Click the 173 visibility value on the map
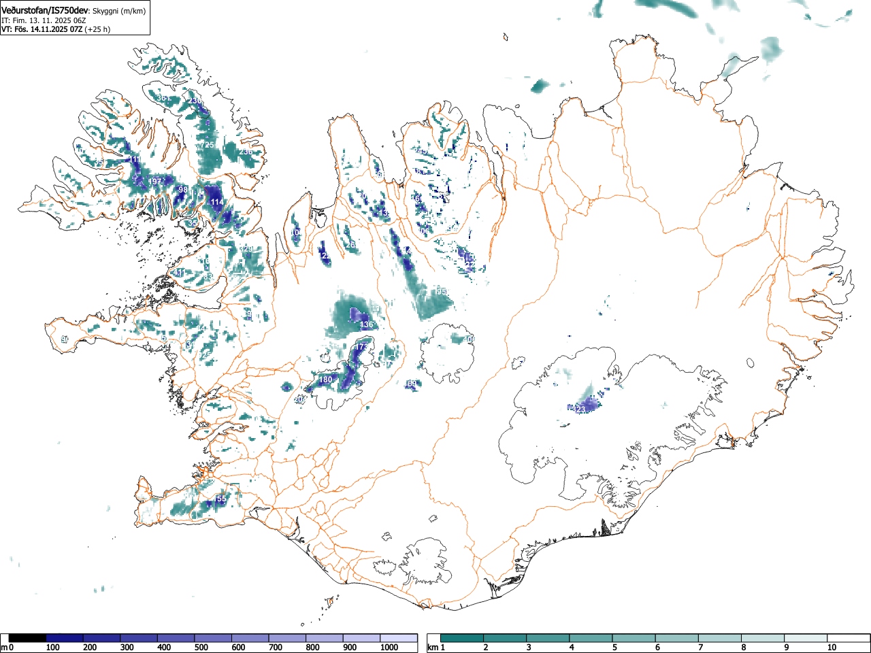Screen dimensions: 871x653 (361, 347)
